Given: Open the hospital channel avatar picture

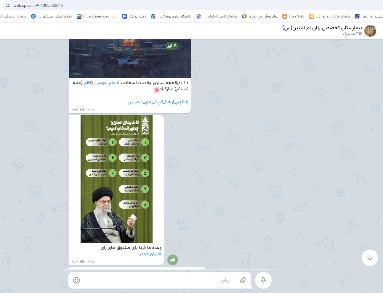Looking at the screenshot, I should [x=370, y=31].
